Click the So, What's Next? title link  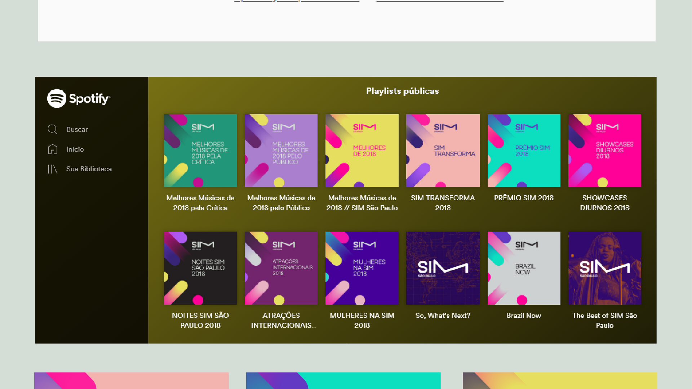click(443, 316)
